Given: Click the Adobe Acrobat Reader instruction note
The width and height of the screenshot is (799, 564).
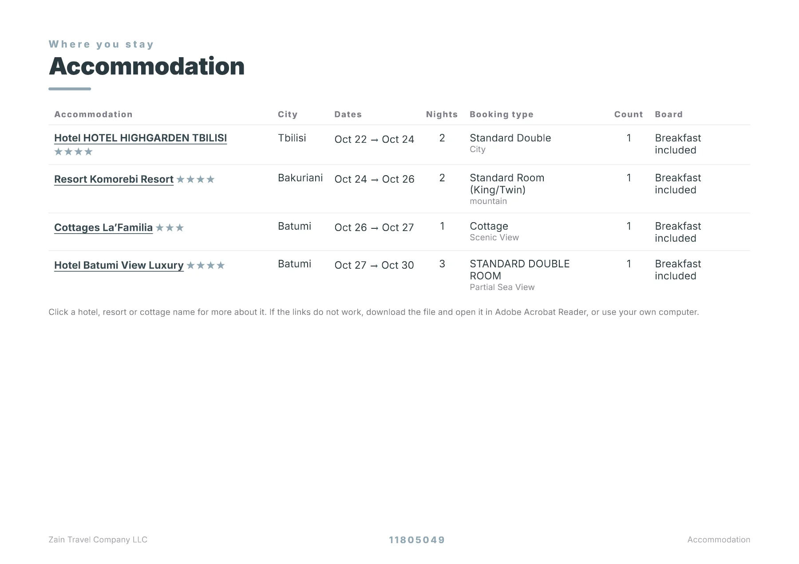Looking at the screenshot, I should click(x=374, y=312).
